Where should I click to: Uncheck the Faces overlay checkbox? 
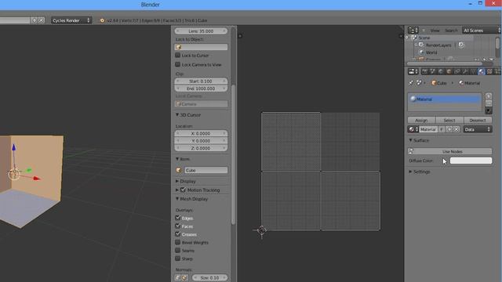pyautogui.click(x=178, y=226)
